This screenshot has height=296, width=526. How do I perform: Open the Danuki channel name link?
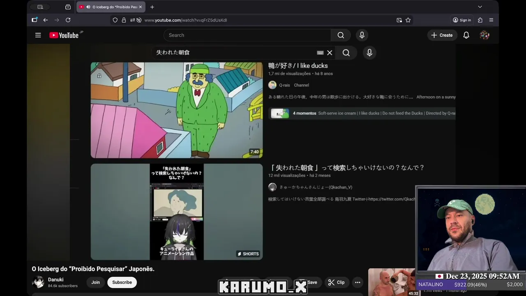(56, 280)
